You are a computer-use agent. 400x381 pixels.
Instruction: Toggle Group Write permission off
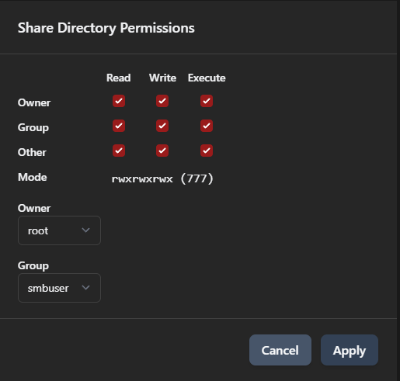(x=162, y=126)
